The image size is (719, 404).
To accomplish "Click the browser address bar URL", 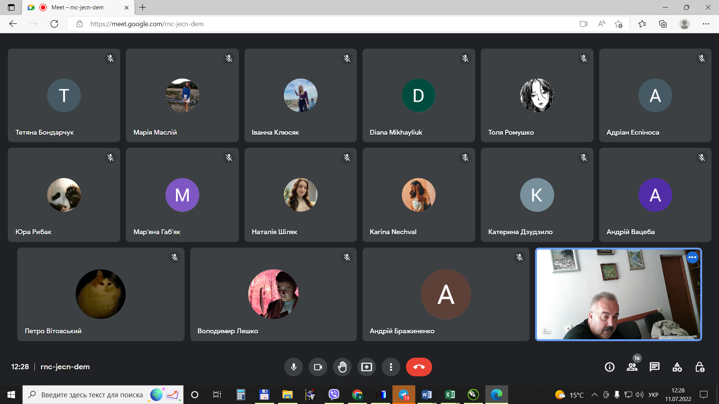I will [x=147, y=24].
